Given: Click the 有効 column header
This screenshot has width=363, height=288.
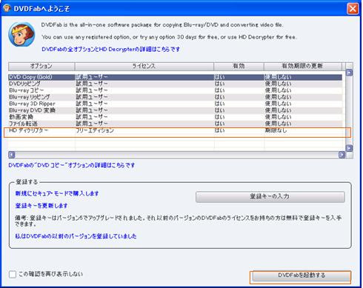Looking at the screenshot, I should click(239, 66).
